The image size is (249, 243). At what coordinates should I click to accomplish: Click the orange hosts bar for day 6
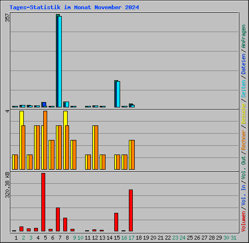coord(53,155)
